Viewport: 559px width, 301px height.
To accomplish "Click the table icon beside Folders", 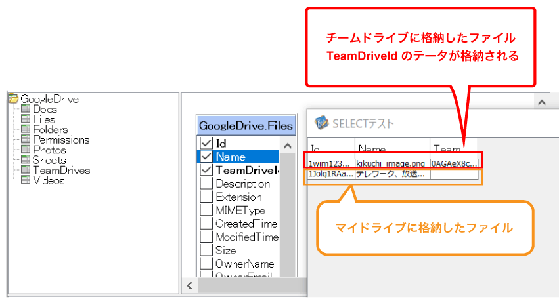I will pos(26,129).
